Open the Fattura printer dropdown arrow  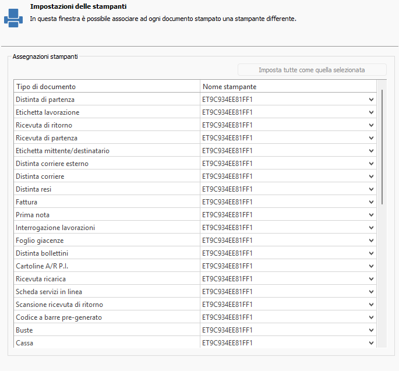pos(371,202)
